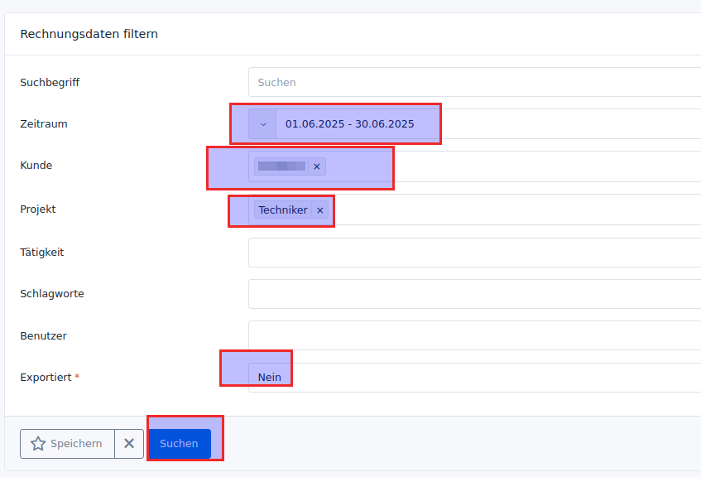Open the Tätigkeit selection field

[x=472, y=253]
